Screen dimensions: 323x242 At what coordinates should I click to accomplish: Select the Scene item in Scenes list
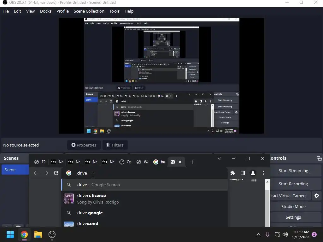[15, 170]
